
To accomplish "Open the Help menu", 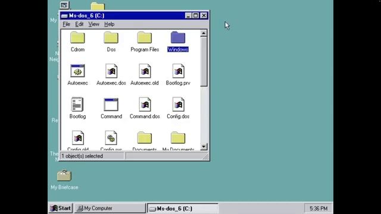I will pos(110,24).
